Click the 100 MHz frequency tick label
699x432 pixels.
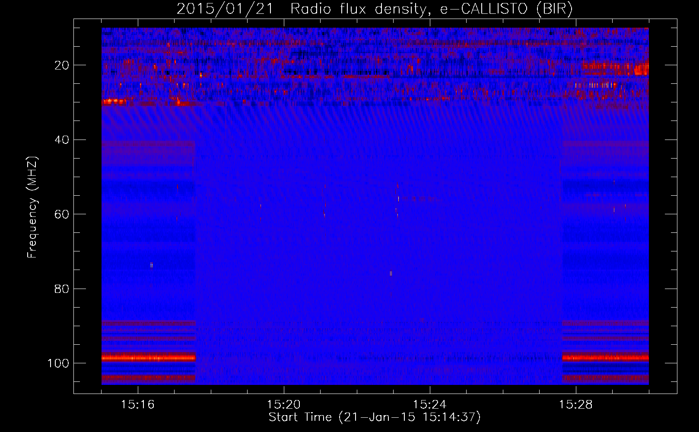[x=58, y=363]
